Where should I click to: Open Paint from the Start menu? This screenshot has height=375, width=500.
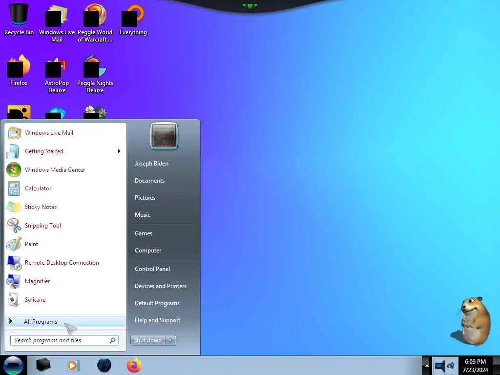65,244
